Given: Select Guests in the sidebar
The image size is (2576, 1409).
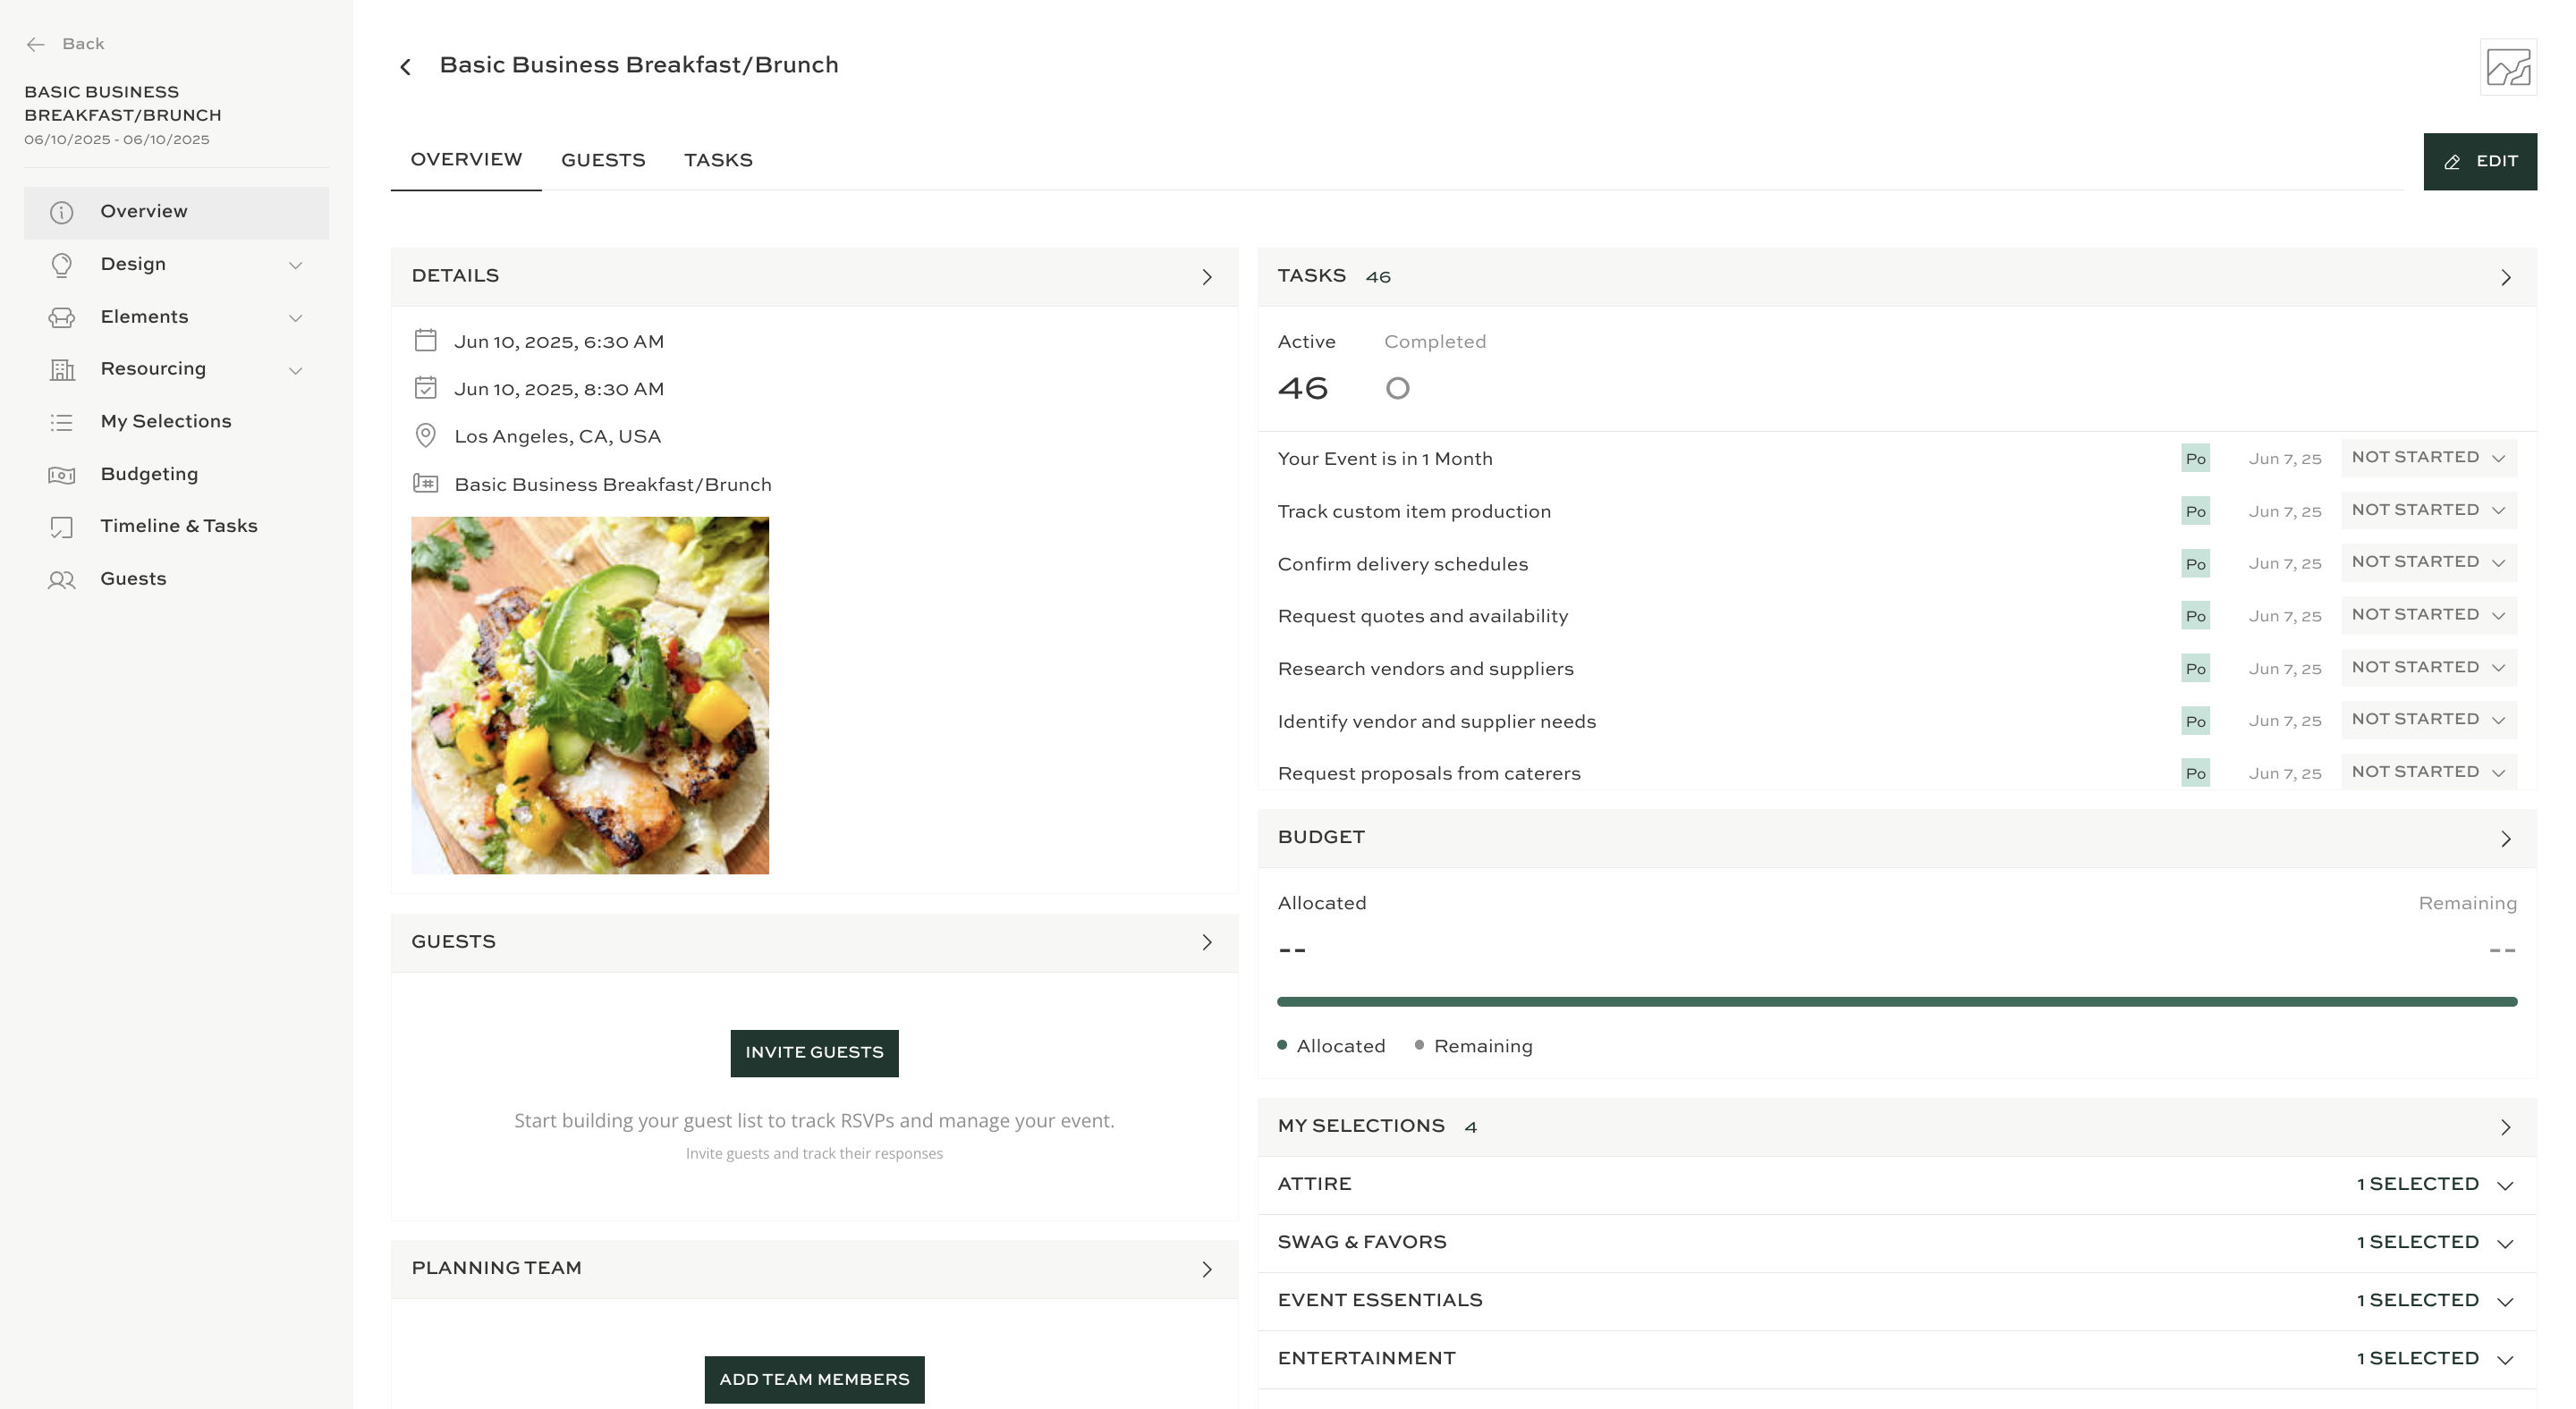Looking at the screenshot, I should pos(176,580).
